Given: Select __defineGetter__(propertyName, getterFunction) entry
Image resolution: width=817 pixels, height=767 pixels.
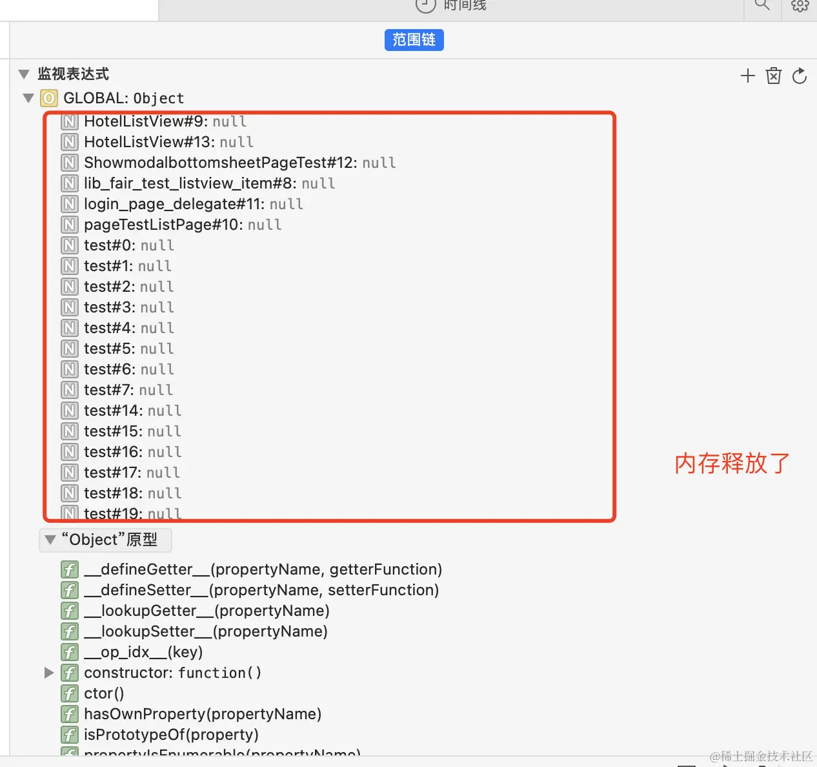Looking at the screenshot, I should tap(252, 569).
